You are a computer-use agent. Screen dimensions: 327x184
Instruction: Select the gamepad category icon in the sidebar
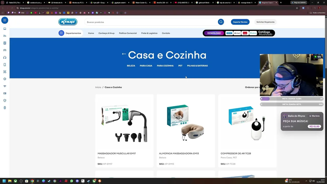pos(5,50)
